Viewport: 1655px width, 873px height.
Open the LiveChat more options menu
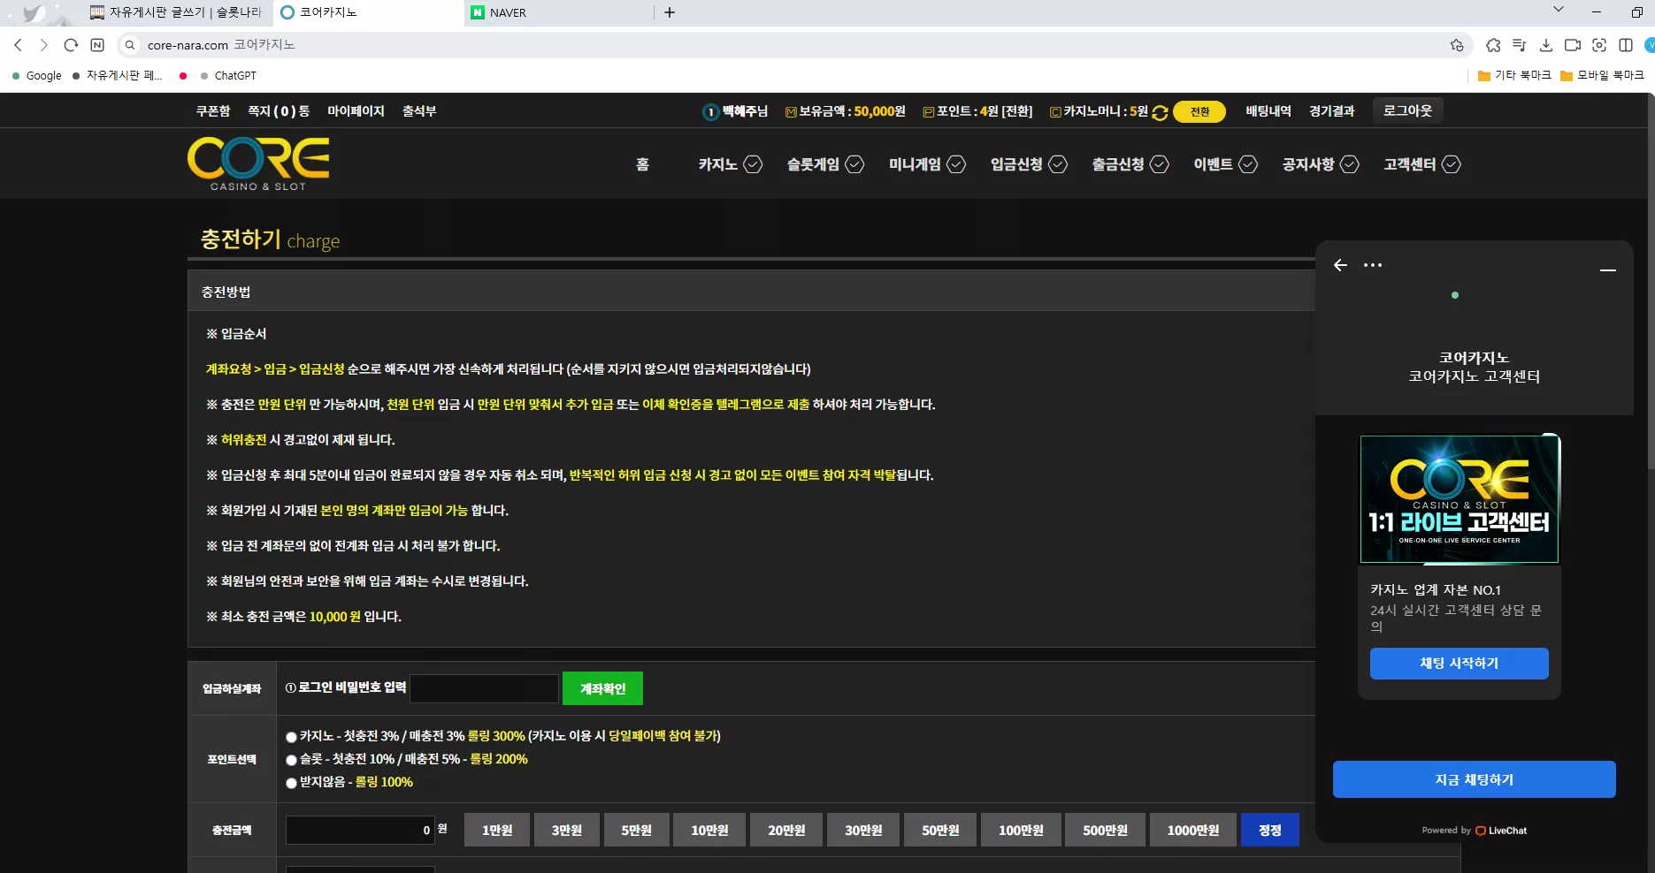coord(1373,265)
